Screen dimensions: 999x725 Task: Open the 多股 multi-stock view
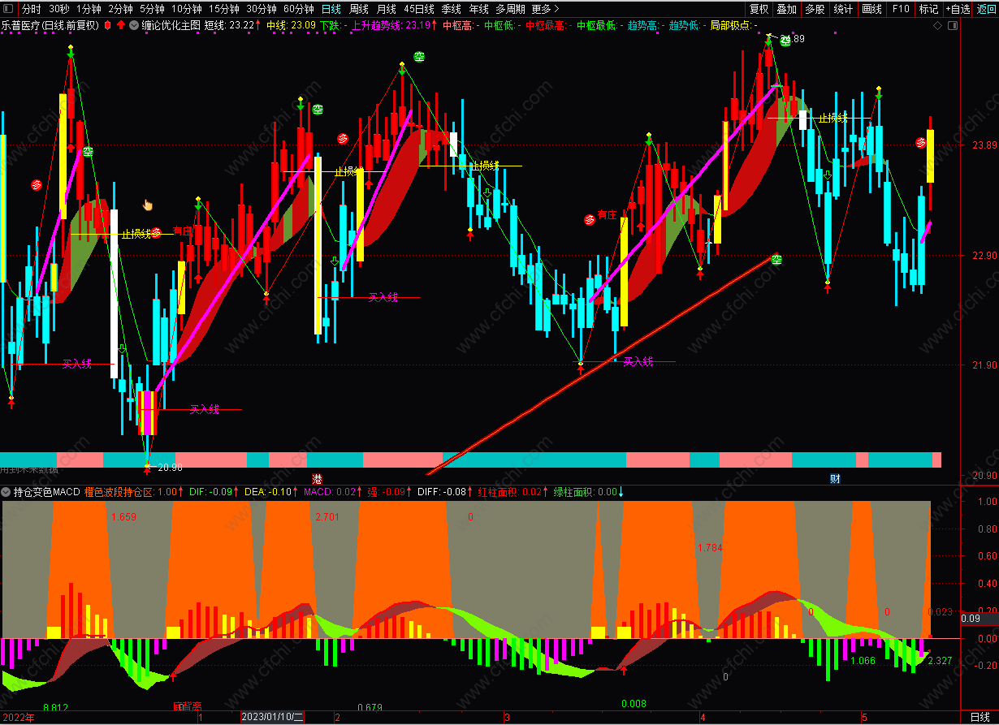click(x=815, y=9)
